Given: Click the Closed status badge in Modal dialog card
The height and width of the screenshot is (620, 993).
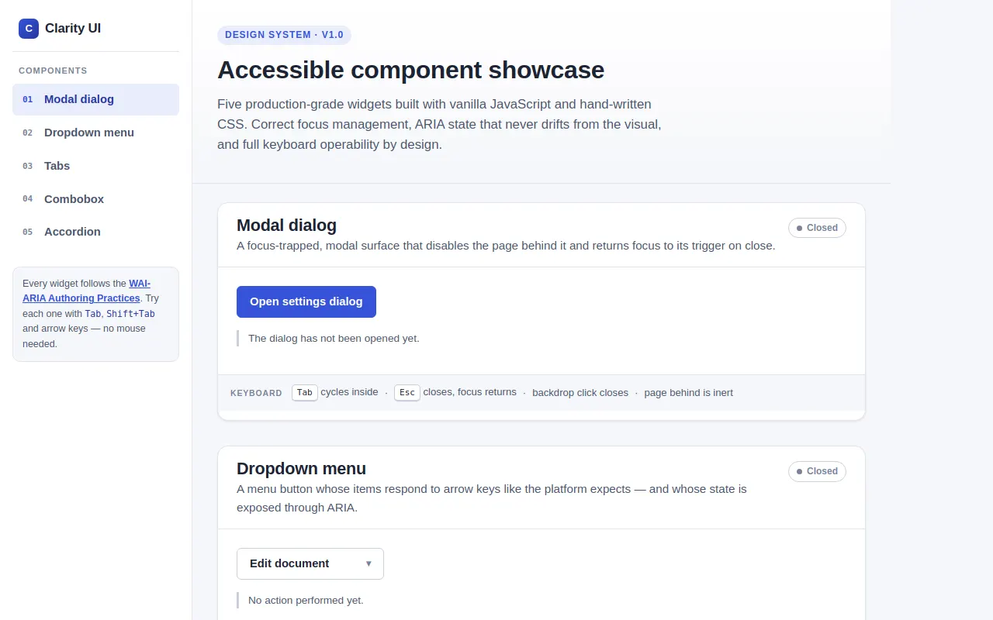Looking at the screenshot, I should (817, 228).
